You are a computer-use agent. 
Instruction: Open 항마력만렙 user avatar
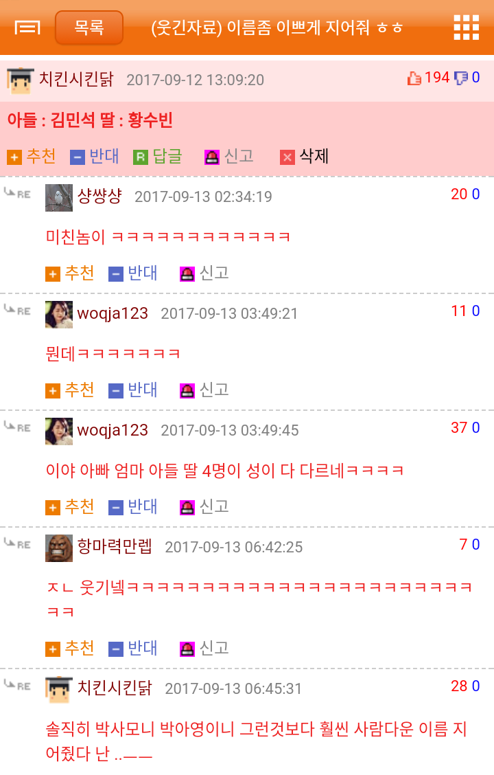point(59,548)
